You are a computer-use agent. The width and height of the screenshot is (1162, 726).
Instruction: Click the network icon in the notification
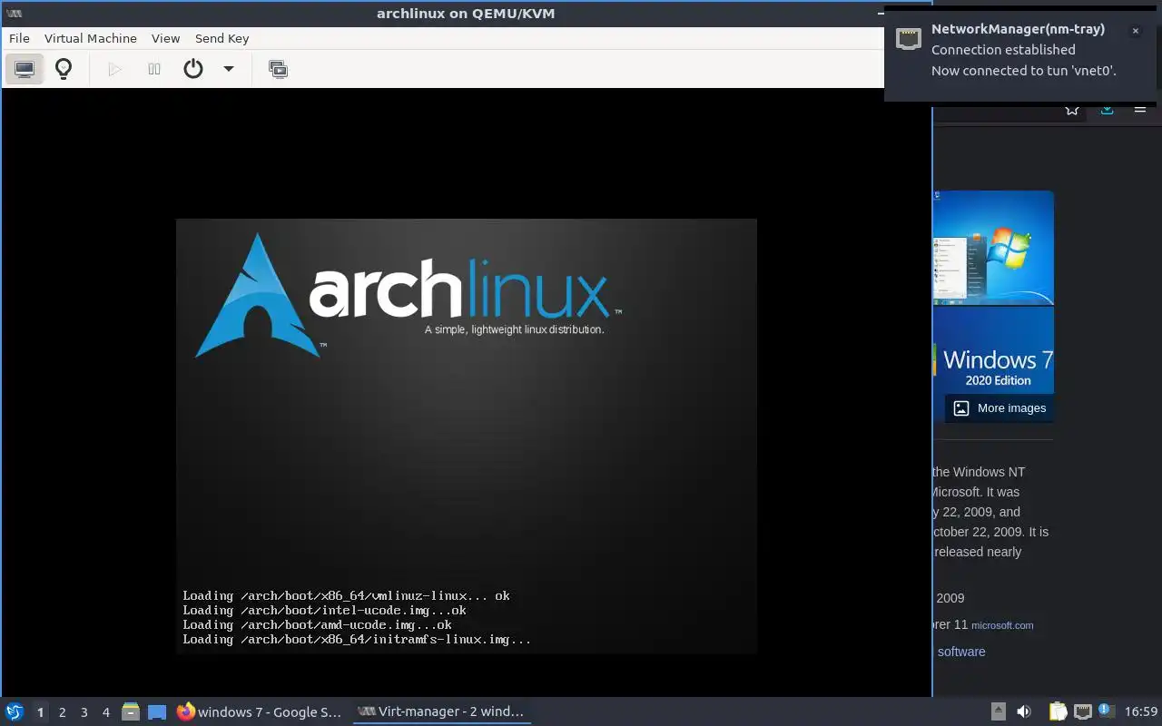[909, 38]
